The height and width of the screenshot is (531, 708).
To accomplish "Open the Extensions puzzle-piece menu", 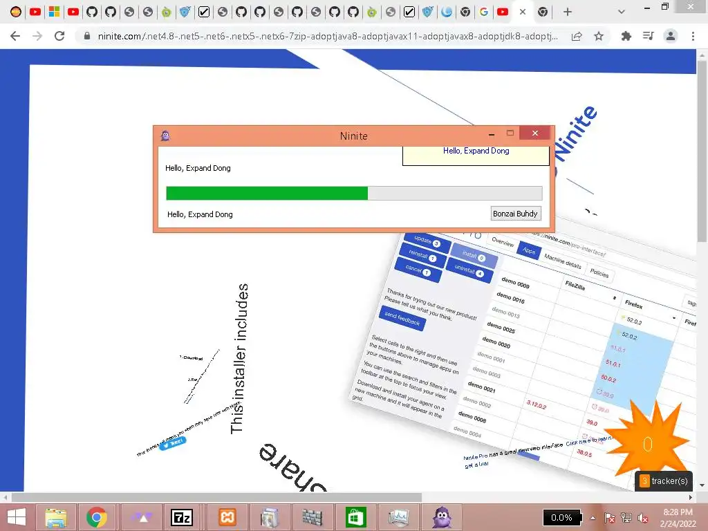I will point(626,36).
